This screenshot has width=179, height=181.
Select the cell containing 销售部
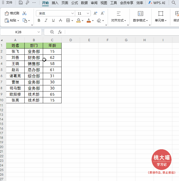pyautogui.click(x=34, y=64)
